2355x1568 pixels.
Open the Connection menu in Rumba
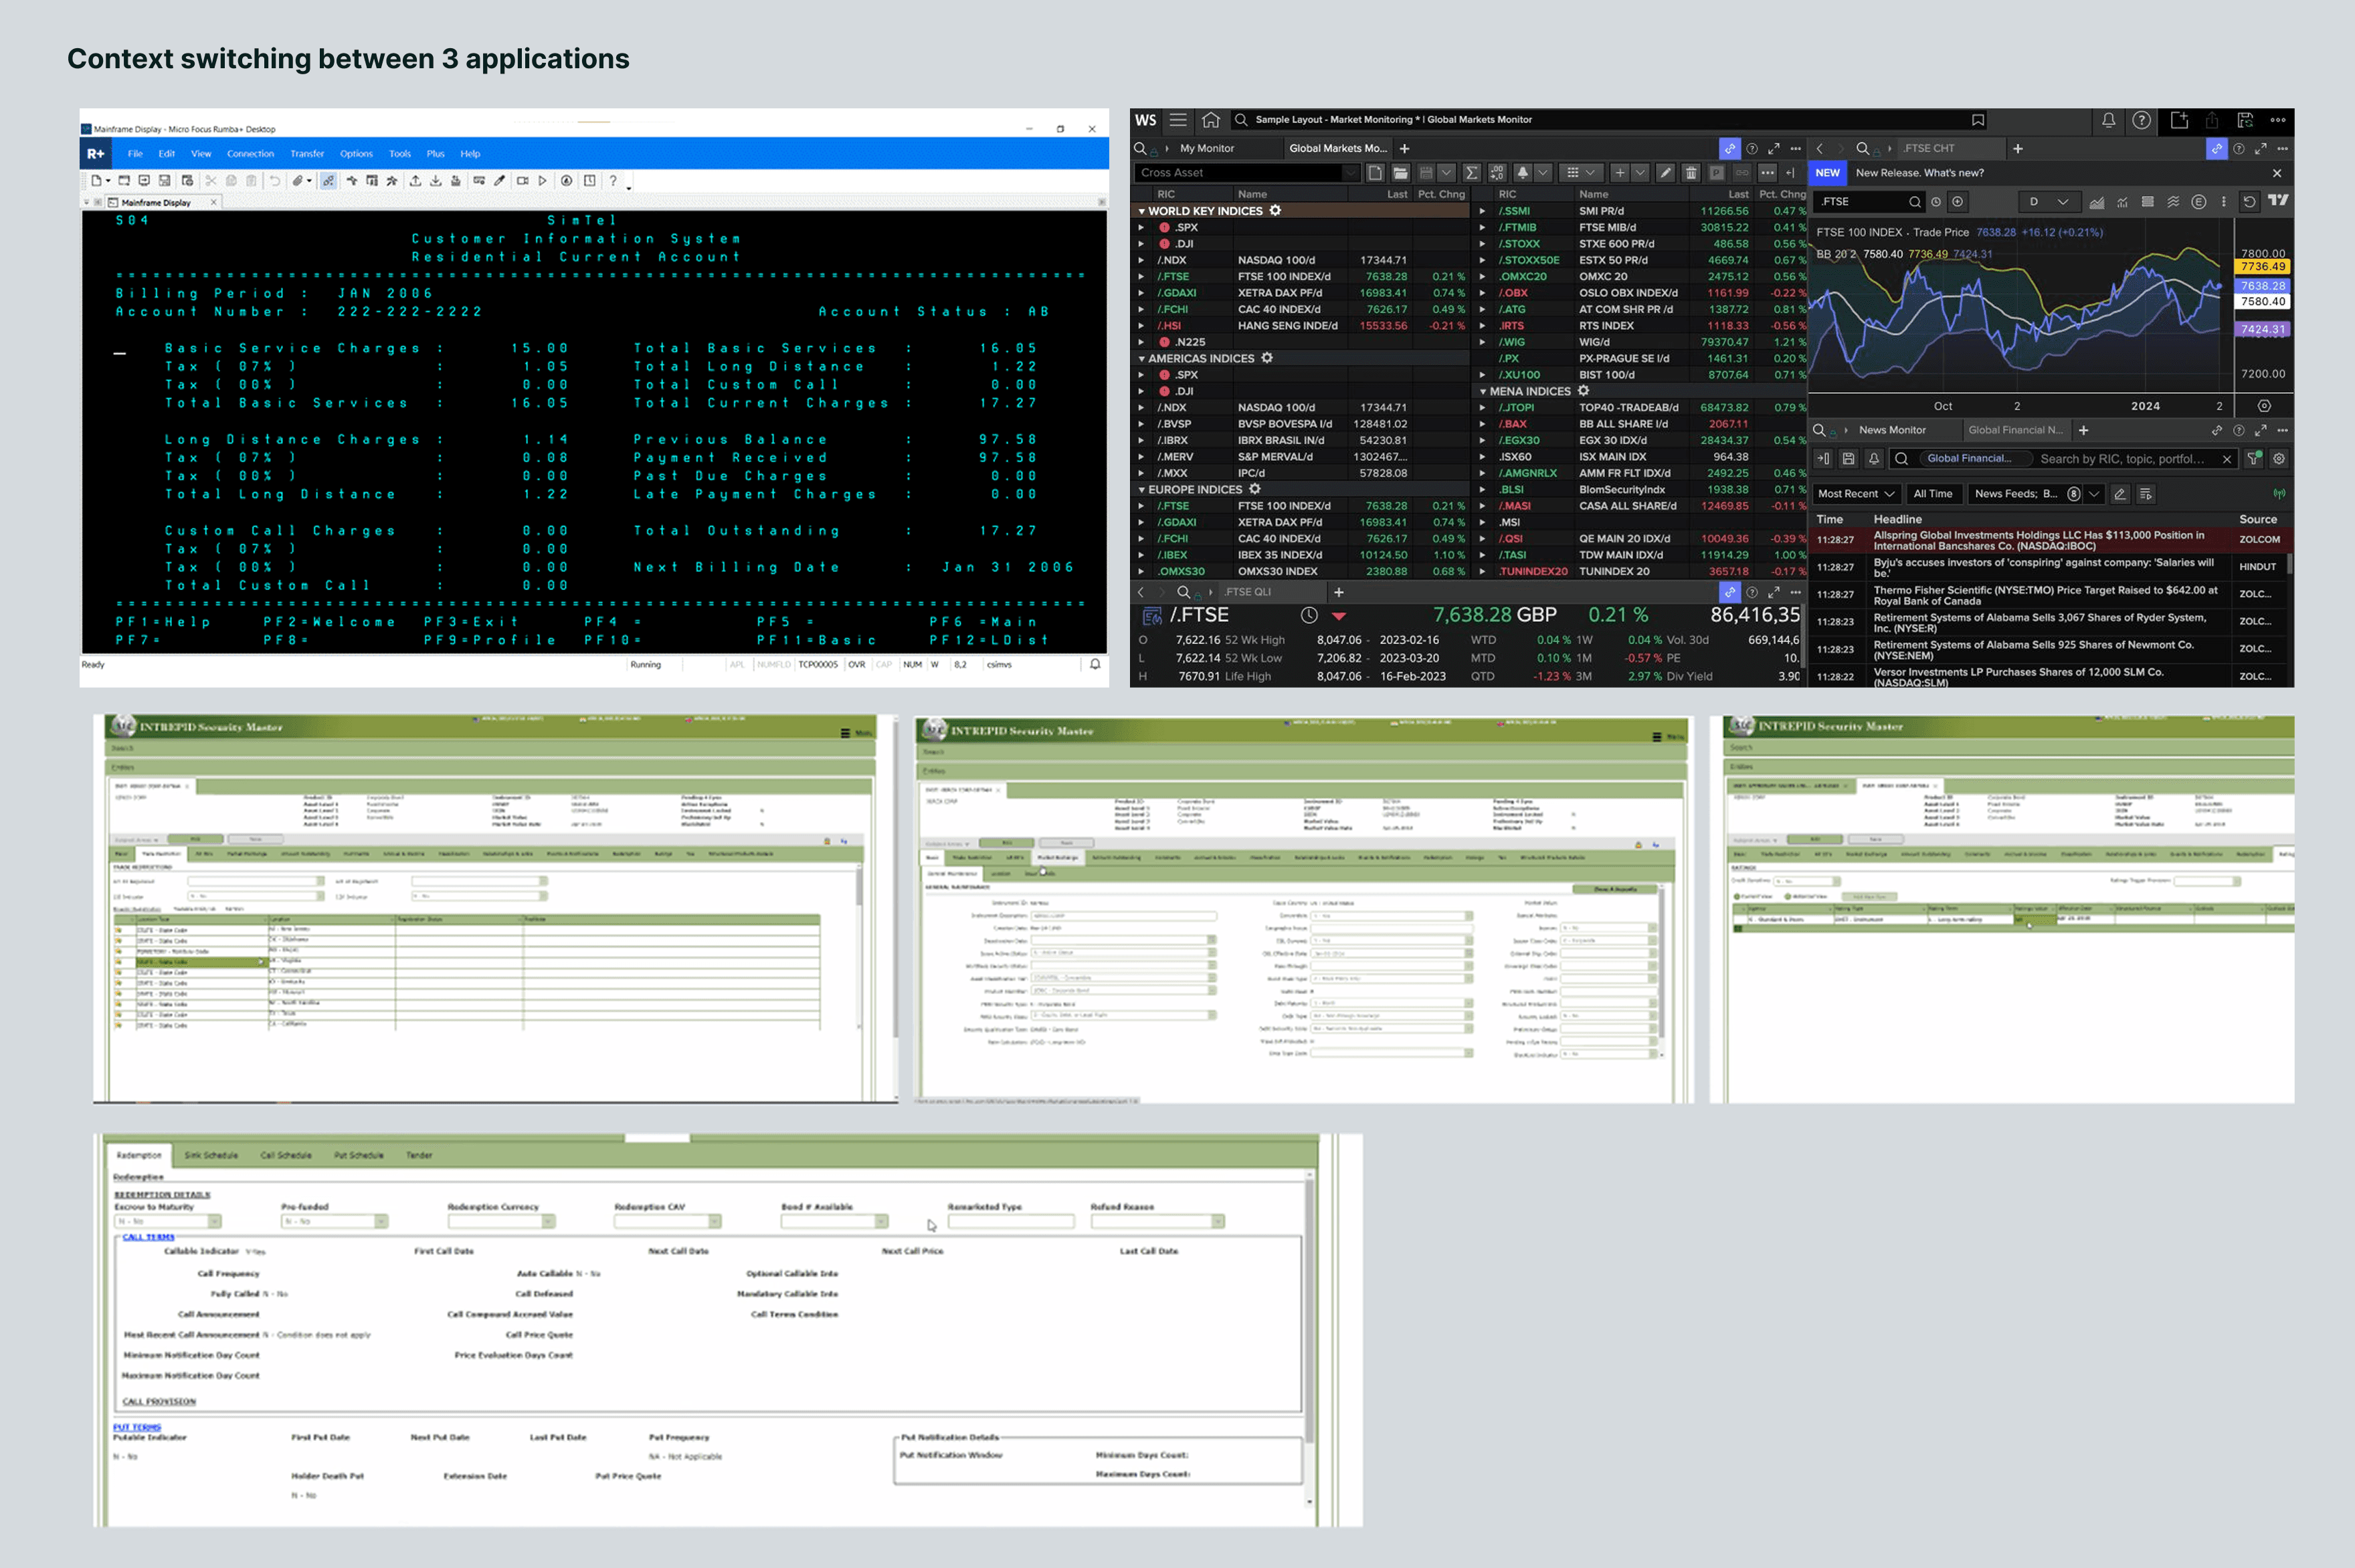pos(250,154)
